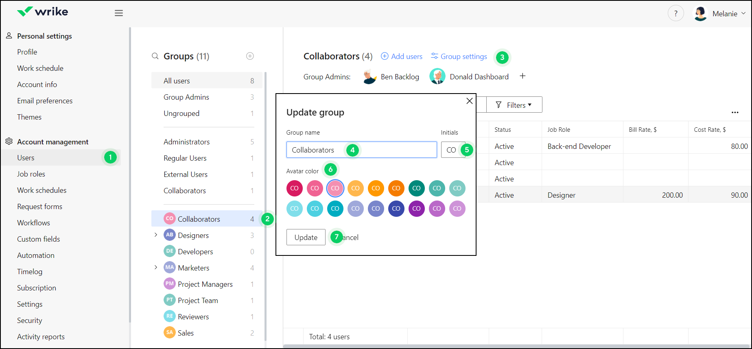Expand the Designers group

[156, 235]
